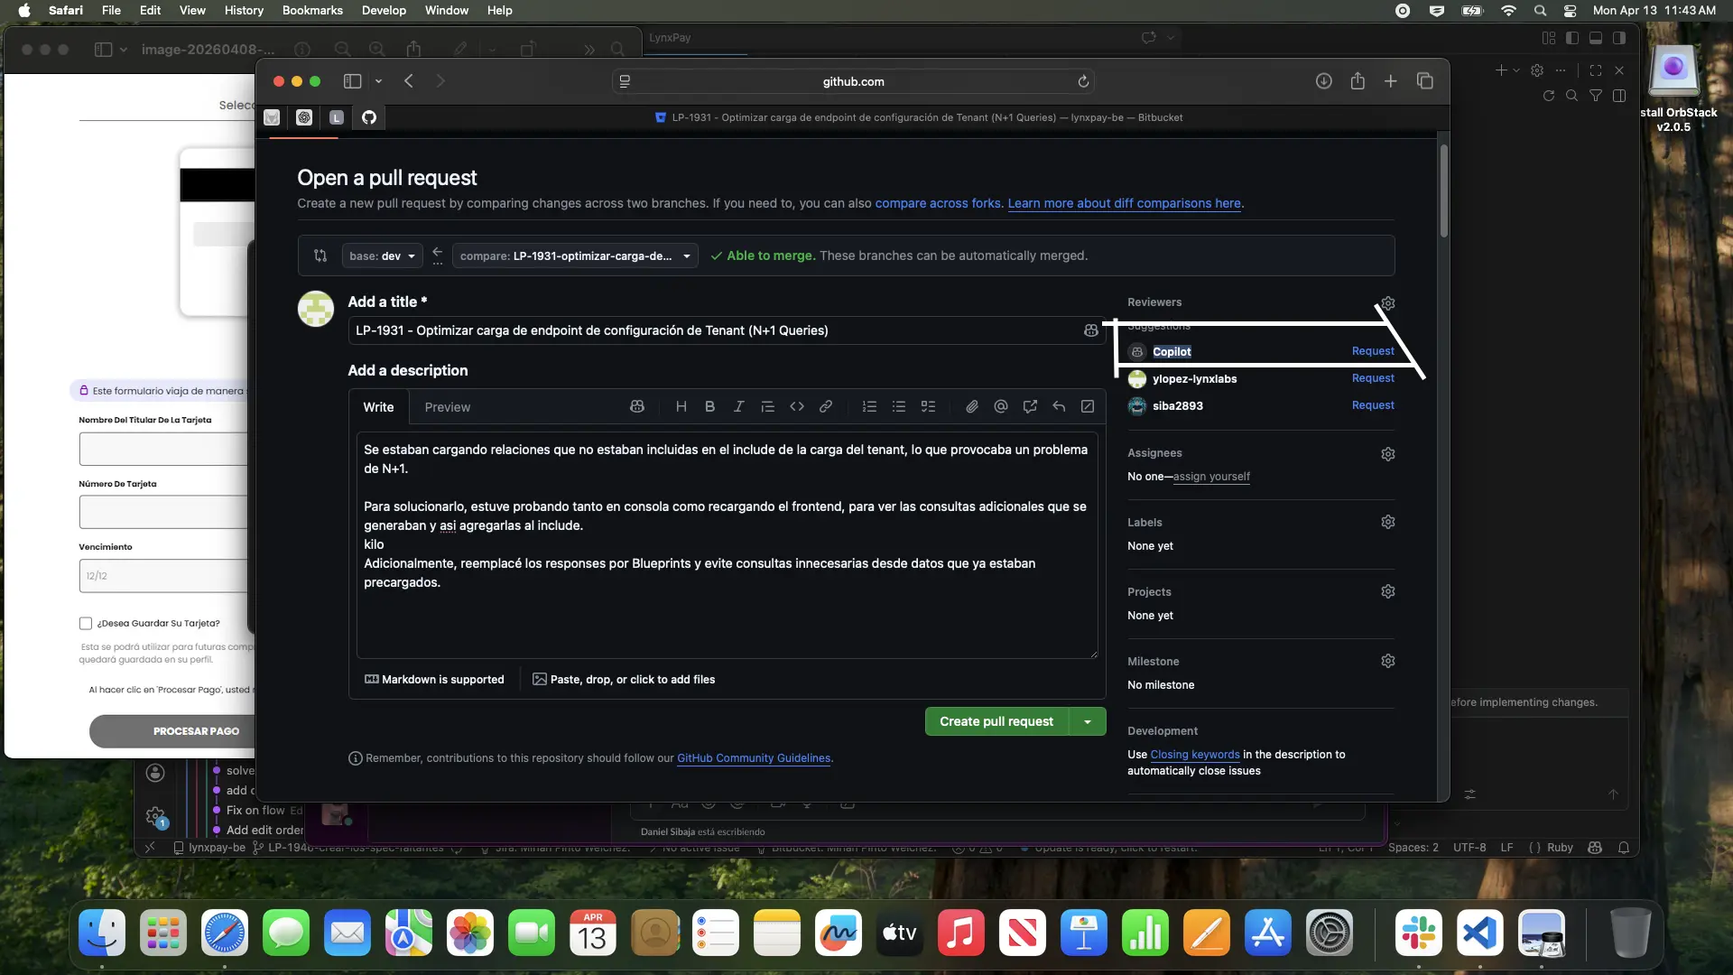The height and width of the screenshot is (975, 1733).
Task: Open Copilot actions in the description toolbar
Action: [x=637, y=407]
